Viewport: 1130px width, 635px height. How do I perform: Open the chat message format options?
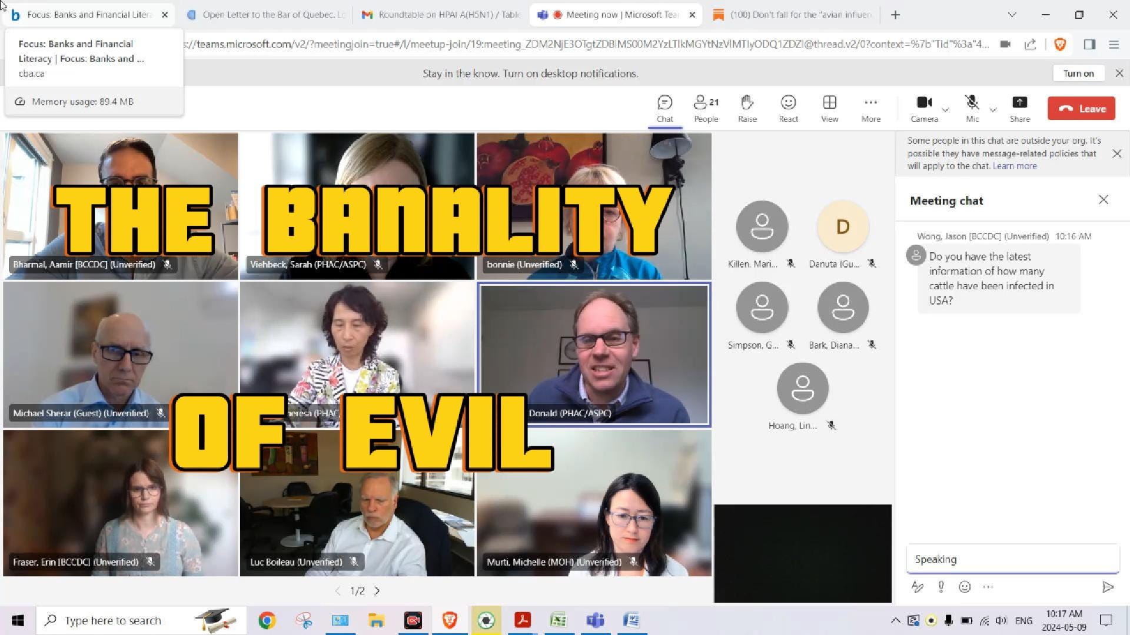[917, 587]
